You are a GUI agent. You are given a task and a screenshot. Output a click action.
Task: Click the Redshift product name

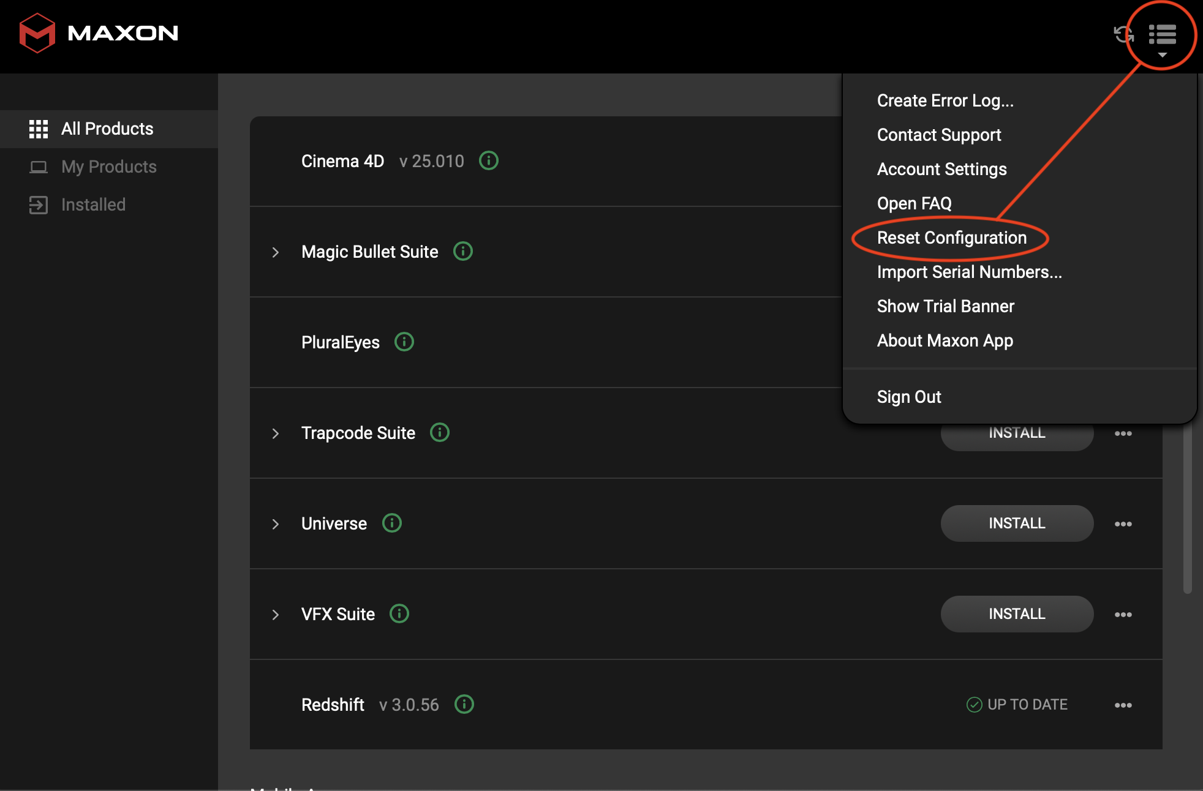click(333, 705)
